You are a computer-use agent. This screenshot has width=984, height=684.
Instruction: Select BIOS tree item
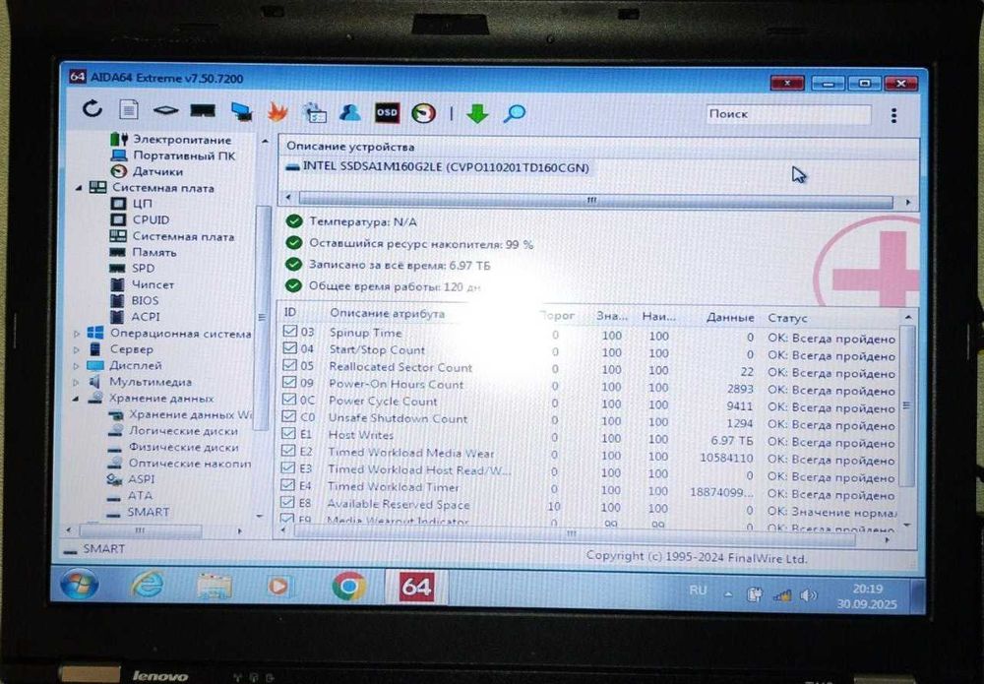145,300
